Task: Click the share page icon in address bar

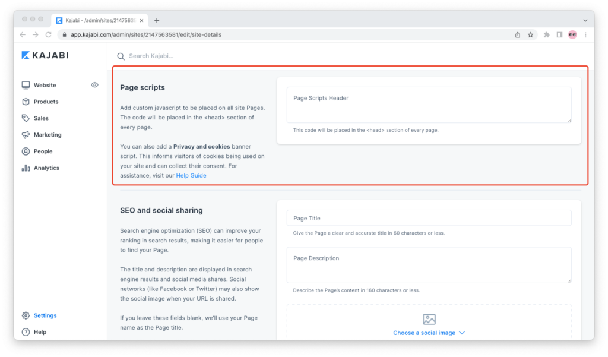Action: [518, 35]
